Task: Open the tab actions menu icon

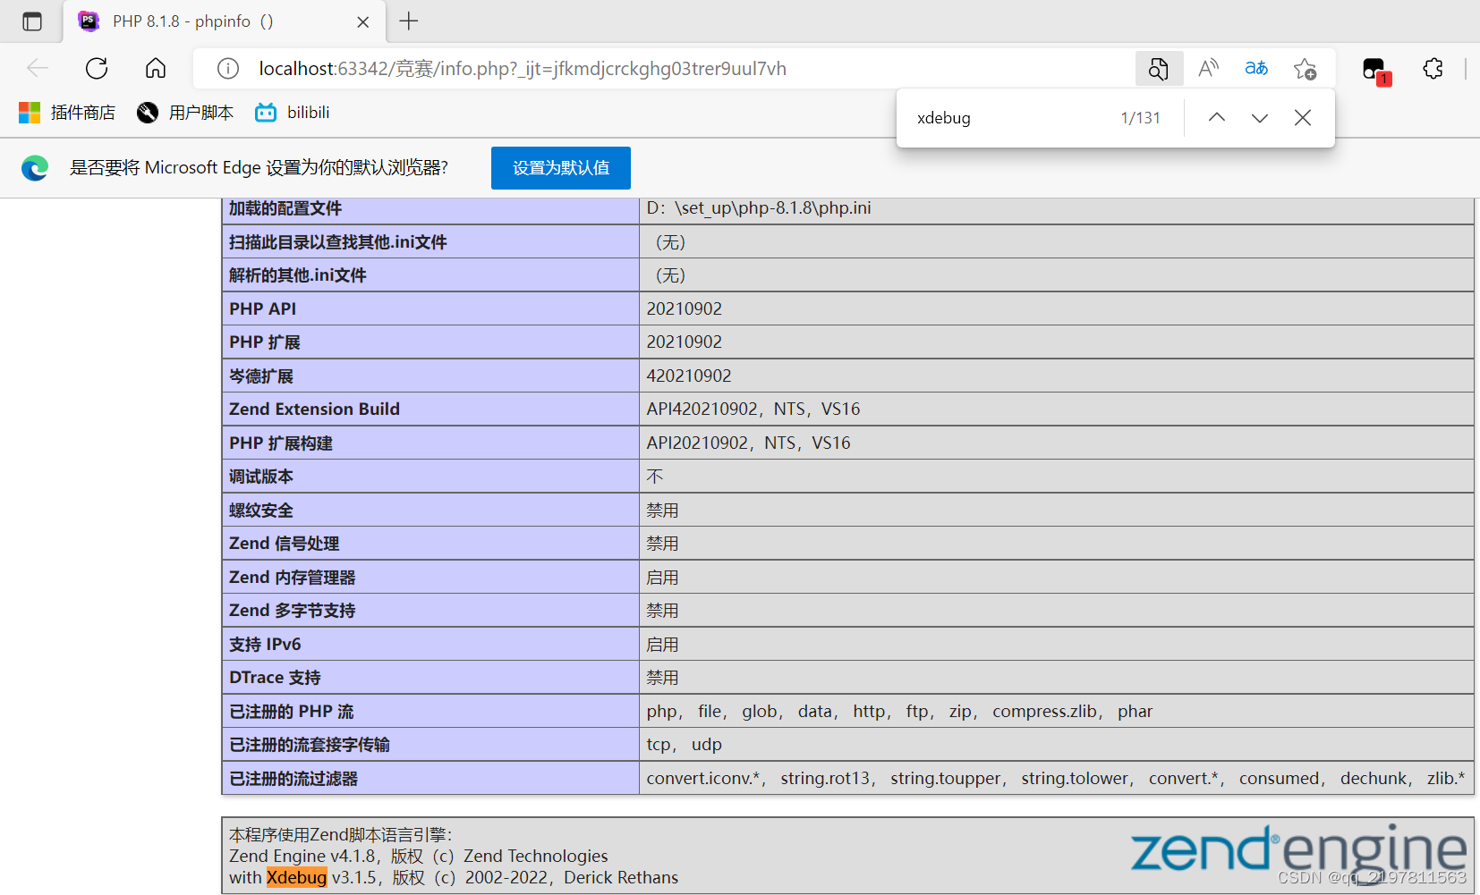Action: coord(32,21)
